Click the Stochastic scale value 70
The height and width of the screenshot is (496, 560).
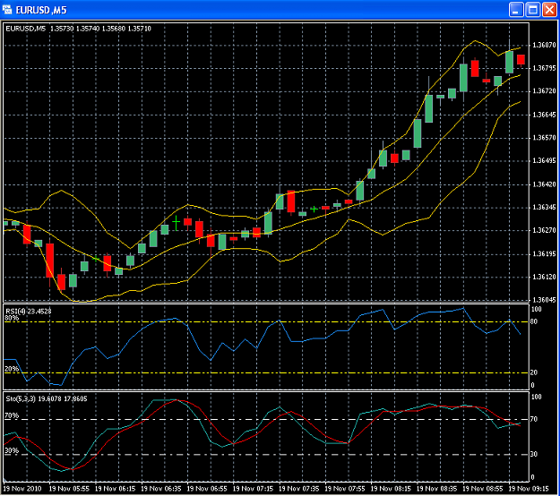(x=534, y=419)
